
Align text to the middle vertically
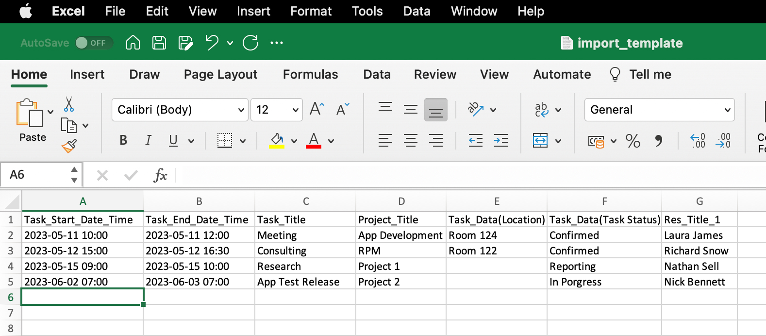tap(411, 109)
